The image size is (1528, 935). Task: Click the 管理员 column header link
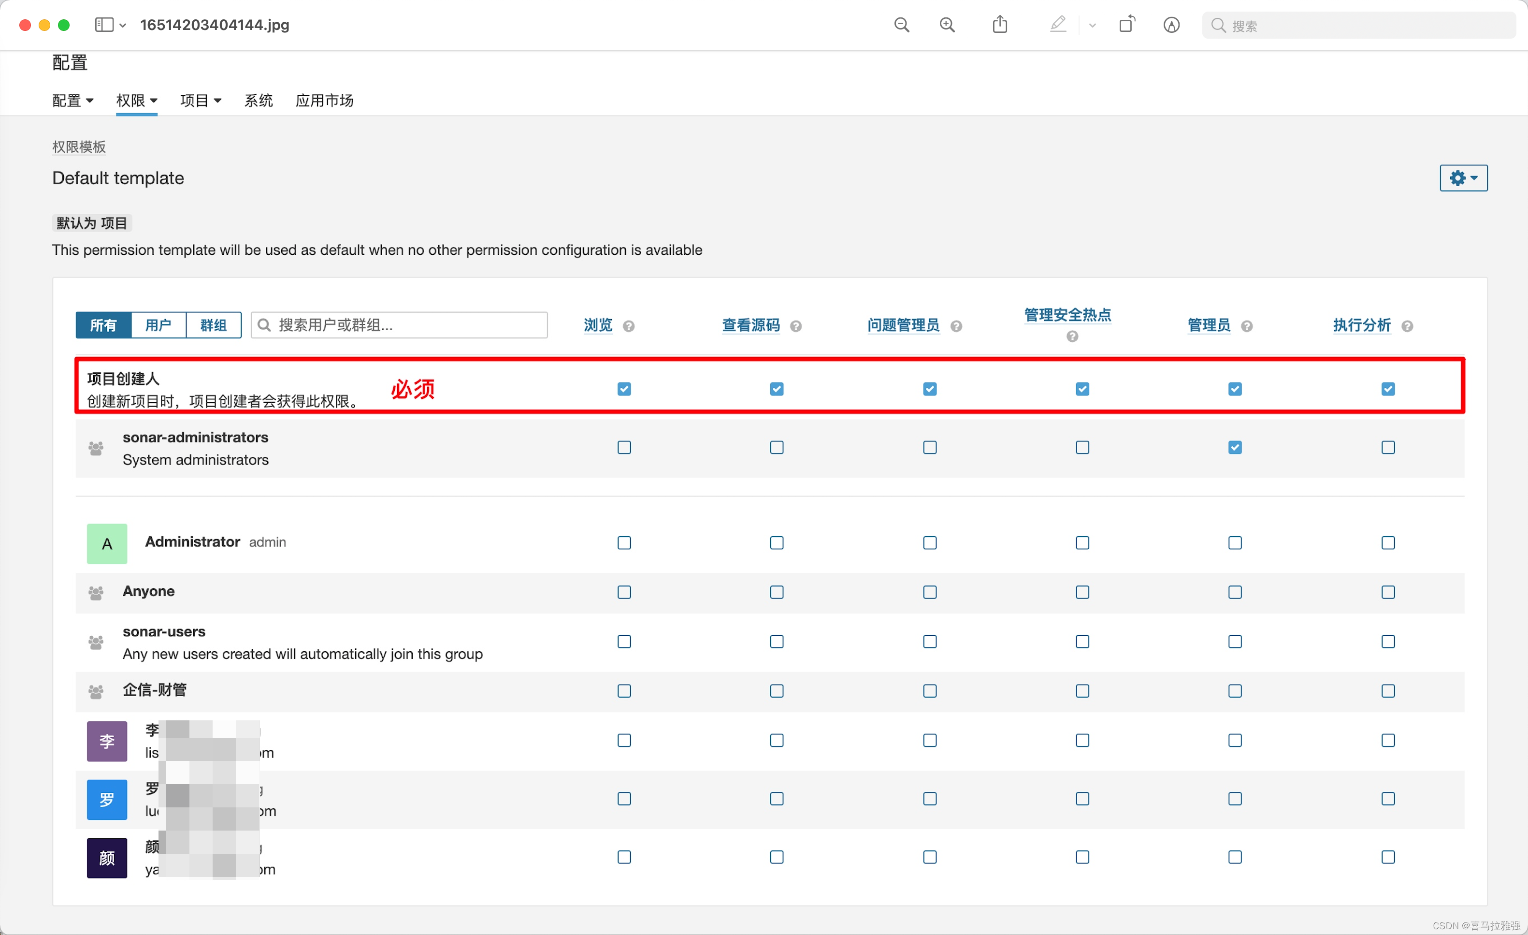[x=1209, y=325]
